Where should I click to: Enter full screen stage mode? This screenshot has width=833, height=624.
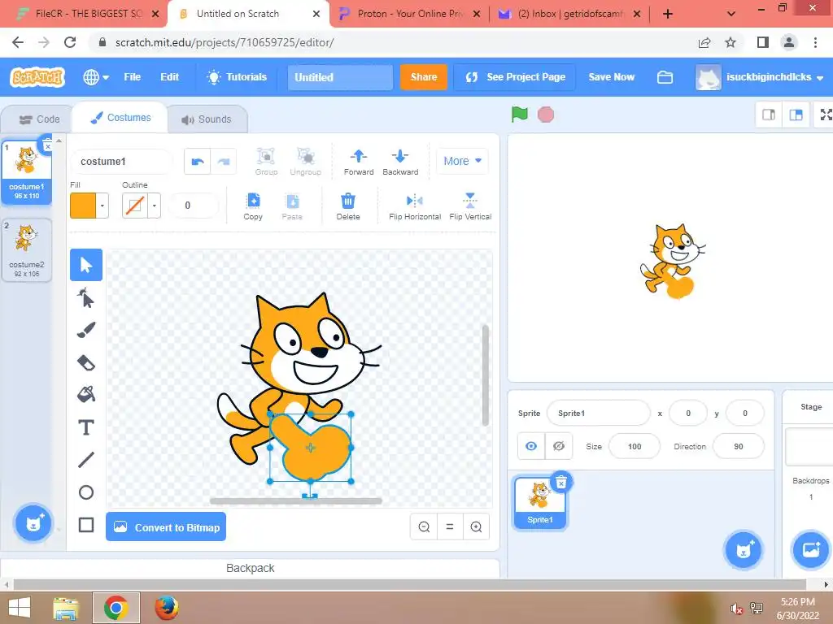coord(825,115)
